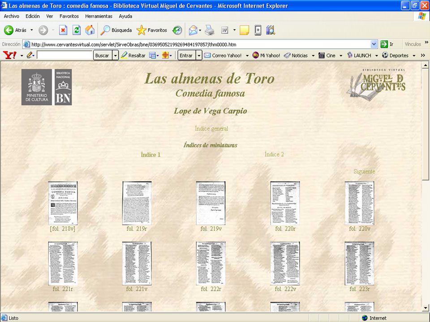This screenshot has width=430, height=322.
Task: Open the Índice 2 link
Action: coord(274,154)
